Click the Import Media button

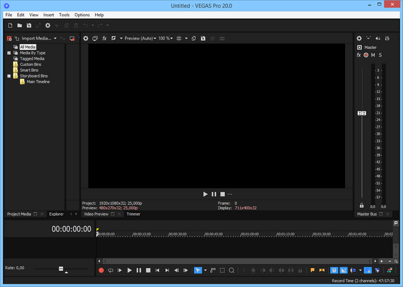[x=38, y=38]
